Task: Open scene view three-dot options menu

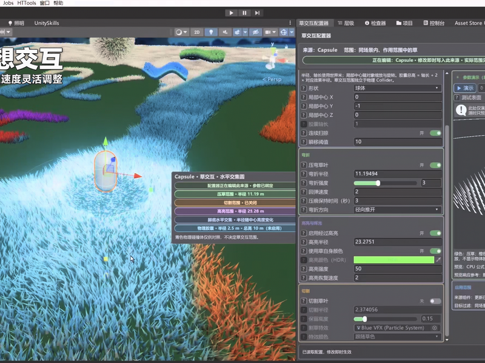Action: point(290,23)
